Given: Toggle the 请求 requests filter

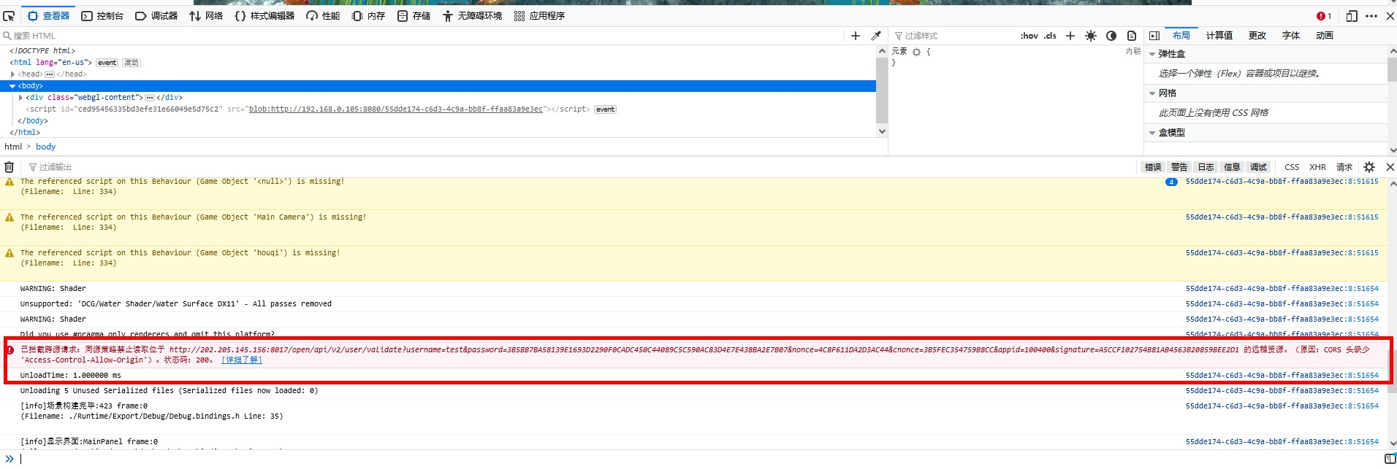Looking at the screenshot, I should (1344, 167).
